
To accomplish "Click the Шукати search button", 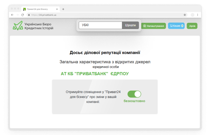I will [130, 25].
